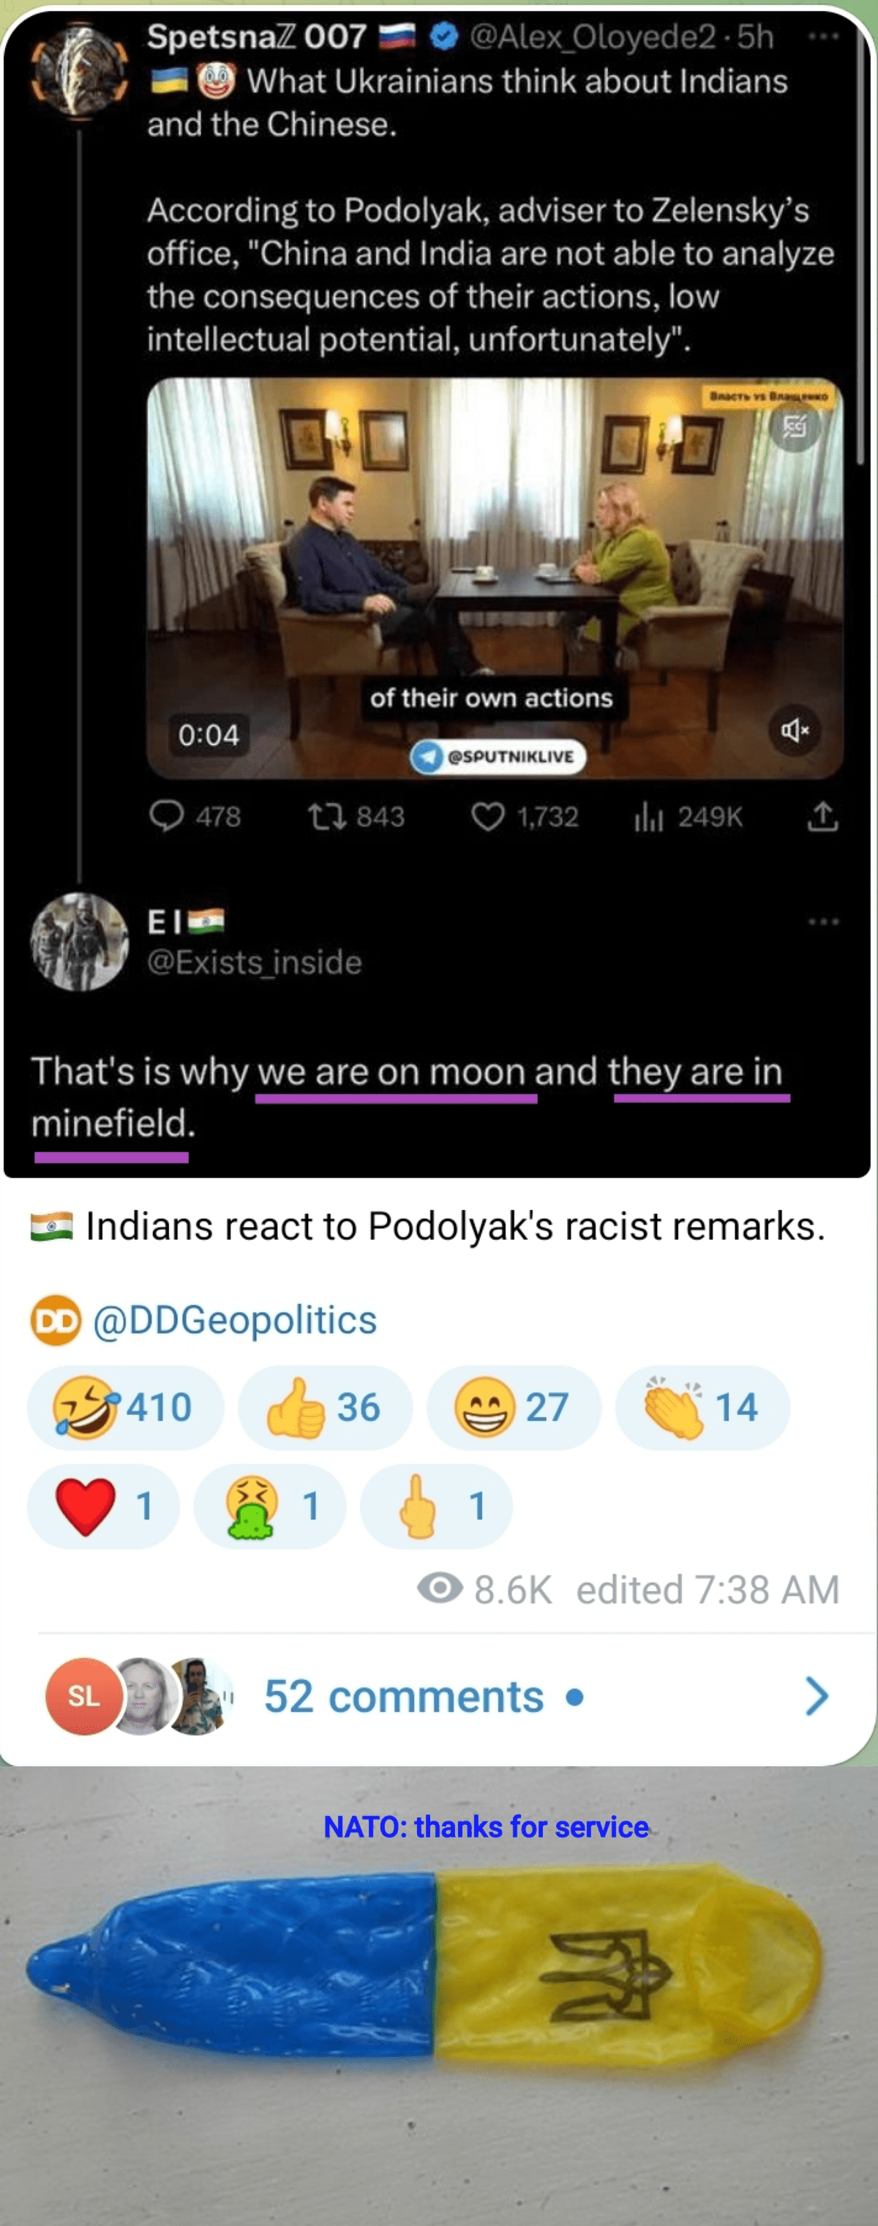Click the @SPUTNIKLIVE watermark badge
The height and width of the screenshot is (2226, 878).
(x=498, y=756)
